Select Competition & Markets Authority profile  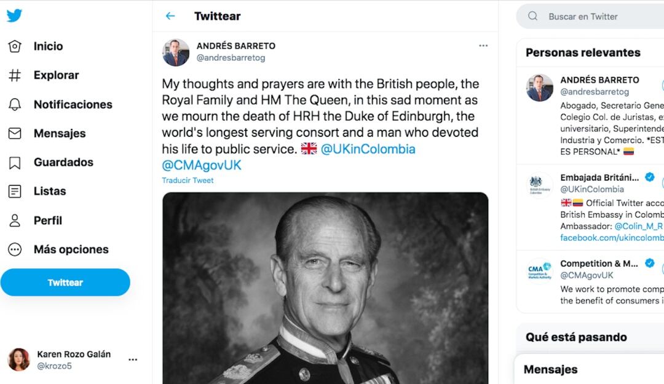point(599,264)
